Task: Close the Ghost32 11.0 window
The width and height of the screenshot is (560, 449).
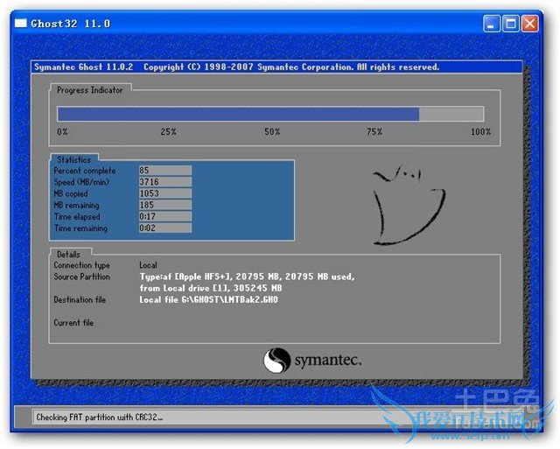Action: (x=529, y=24)
